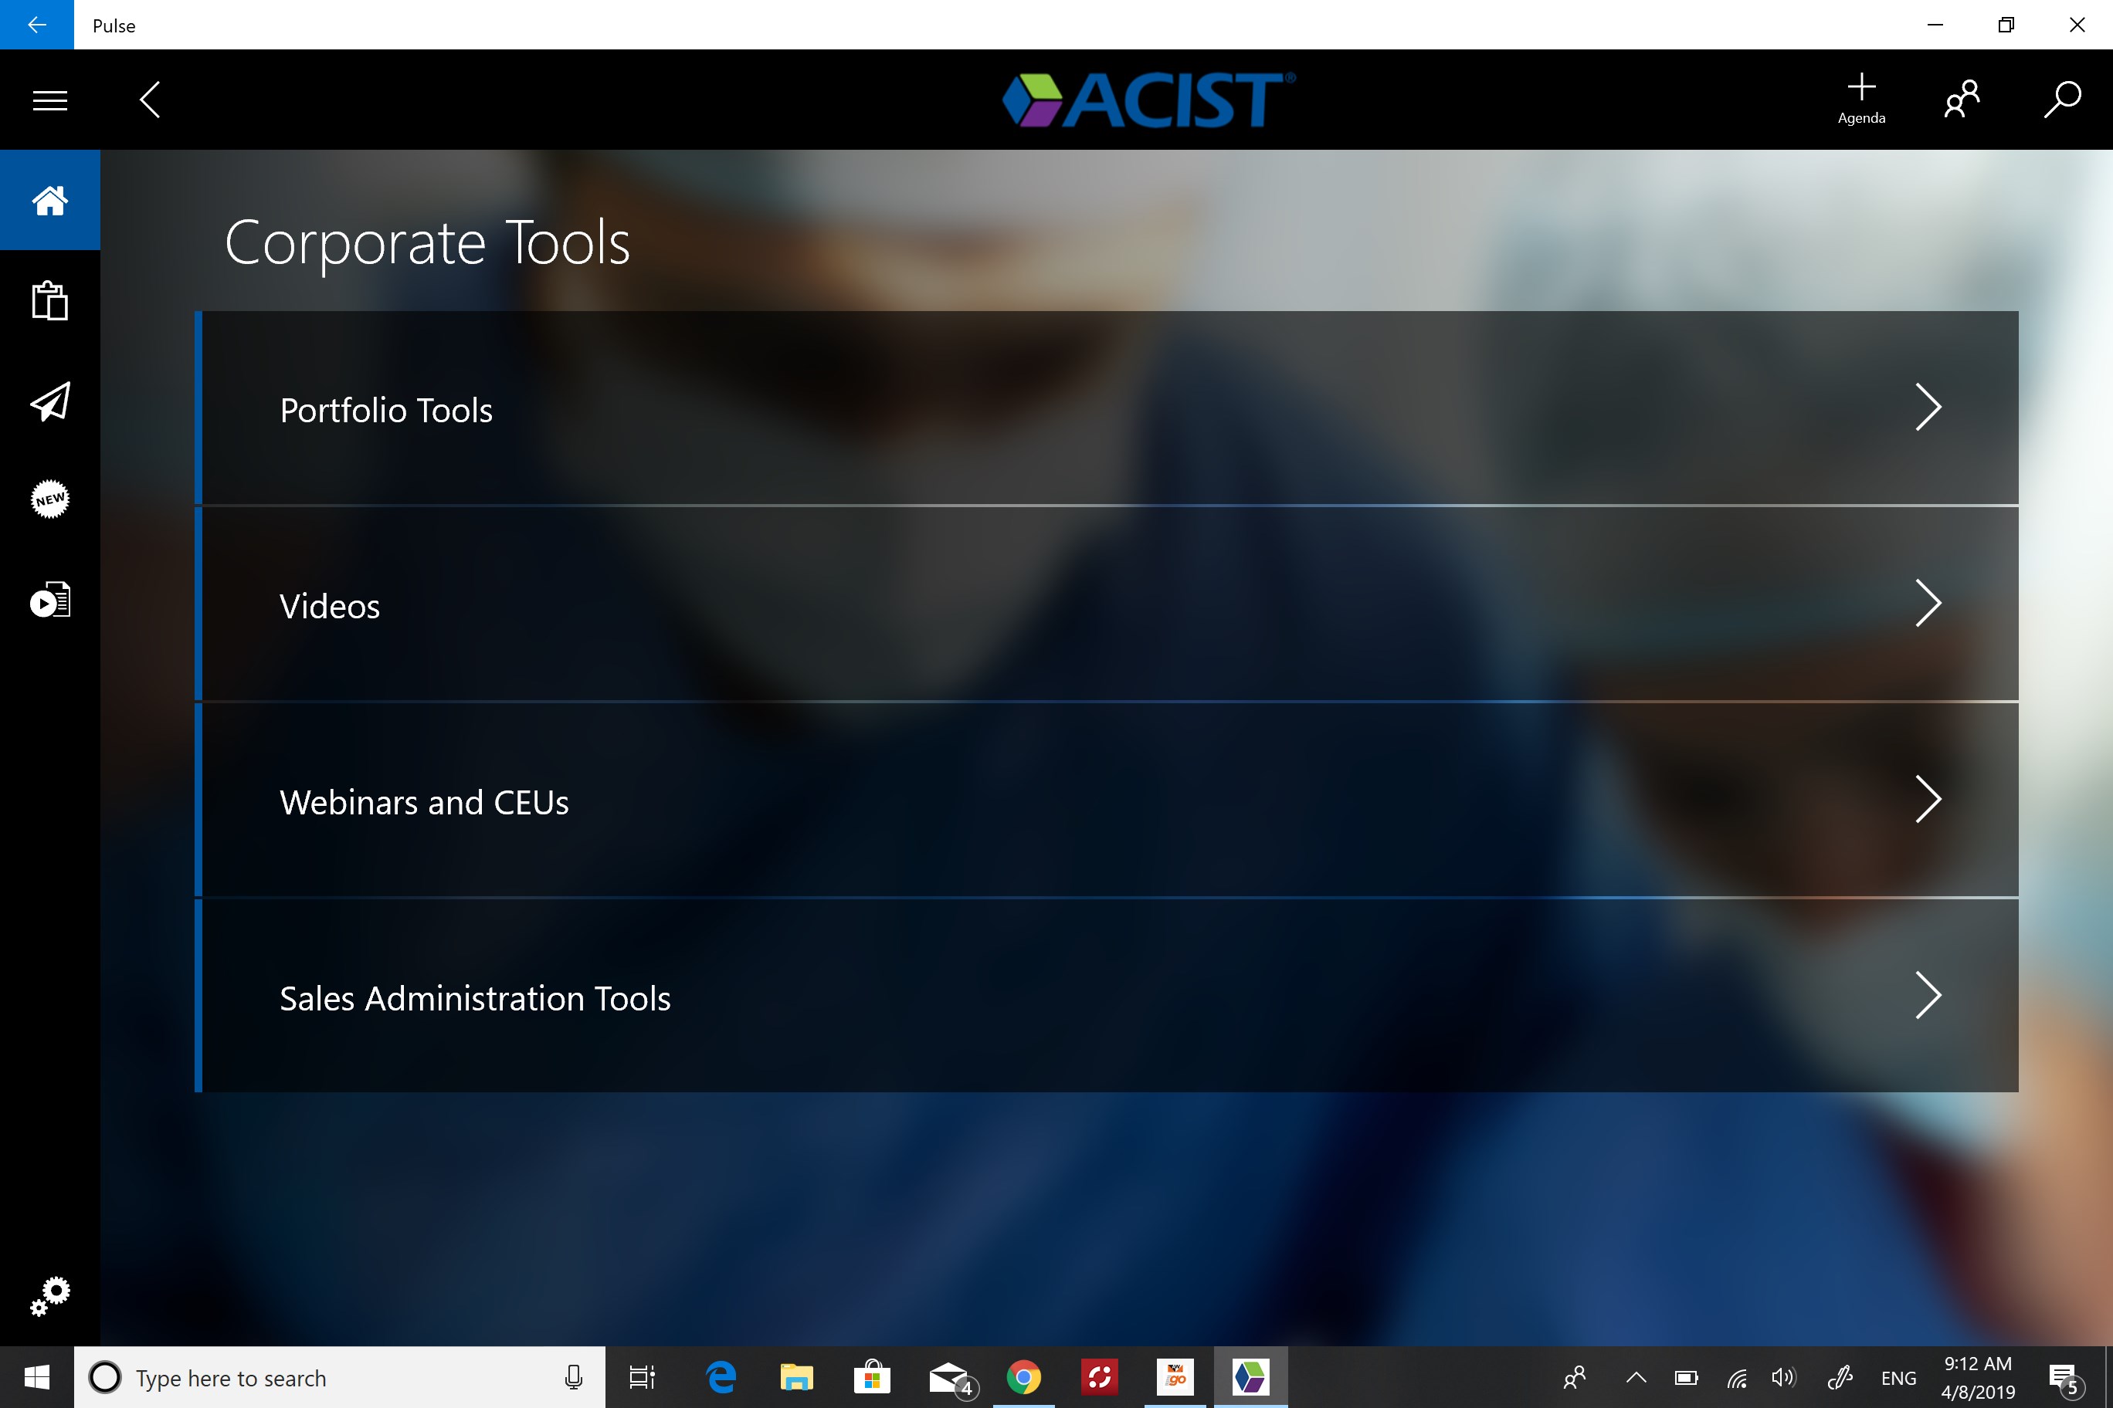Image resolution: width=2113 pixels, height=1408 pixels.
Task: Click the back chevron in header
Action: point(150,100)
